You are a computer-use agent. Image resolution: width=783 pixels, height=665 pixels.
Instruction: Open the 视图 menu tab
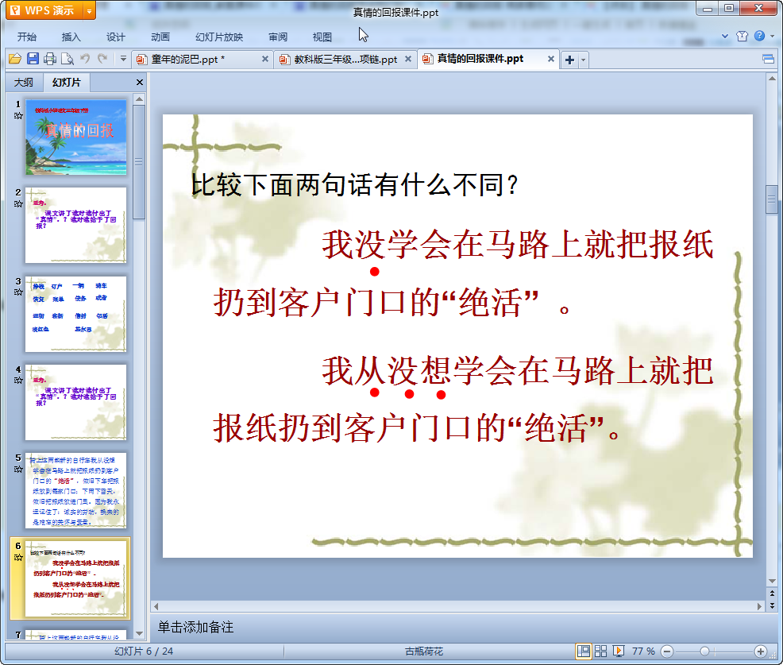322,37
